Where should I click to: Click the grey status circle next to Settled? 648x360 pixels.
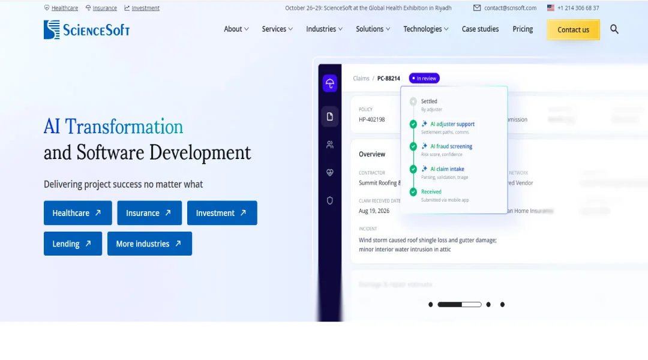click(x=413, y=101)
